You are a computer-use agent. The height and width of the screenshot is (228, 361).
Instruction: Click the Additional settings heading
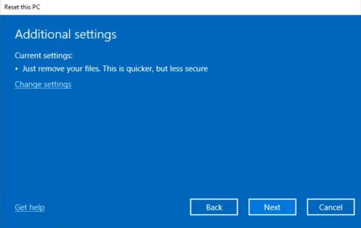65,34
